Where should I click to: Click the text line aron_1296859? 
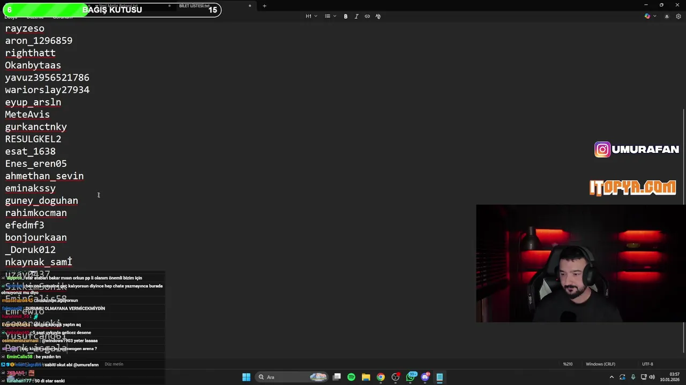39,41
